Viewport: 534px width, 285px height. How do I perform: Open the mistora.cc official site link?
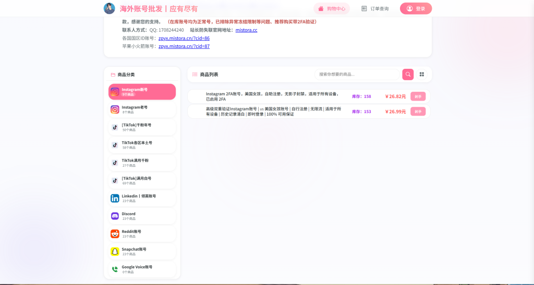click(x=246, y=30)
